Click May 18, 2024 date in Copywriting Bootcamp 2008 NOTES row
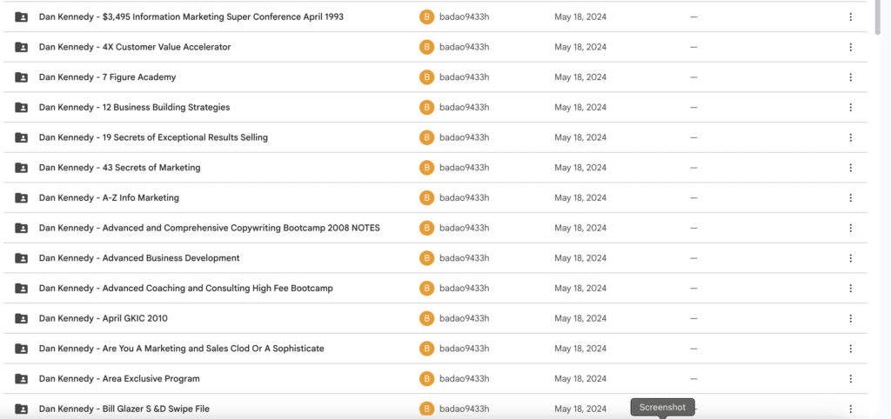The height and width of the screenshot is (419, 891). [580, 228]
